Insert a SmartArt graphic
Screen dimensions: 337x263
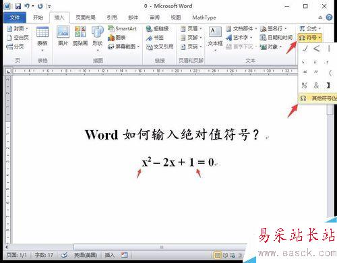point(123,28)
